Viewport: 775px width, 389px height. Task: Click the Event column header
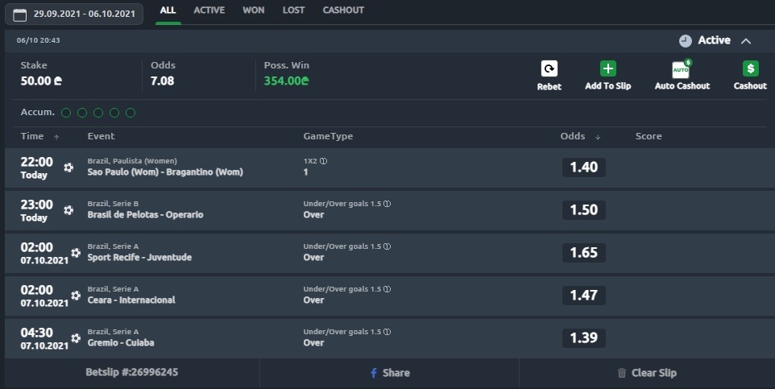pyautogui.click(x=101, y=136)
